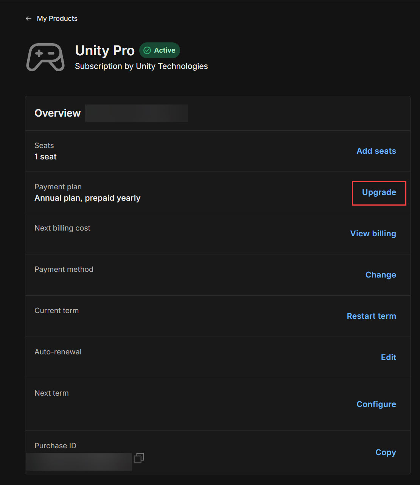The height and width of the screenshot is (485, 420).
Task: Click the Unity Pro title
Action: click(105, 50)
